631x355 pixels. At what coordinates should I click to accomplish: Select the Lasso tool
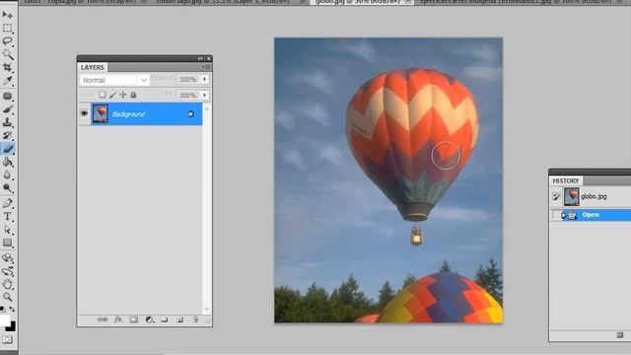7,41
